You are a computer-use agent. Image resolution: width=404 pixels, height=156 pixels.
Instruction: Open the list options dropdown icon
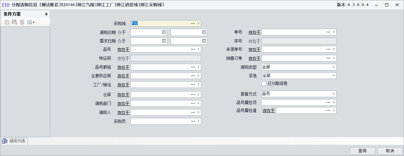[x=31, y=22]
